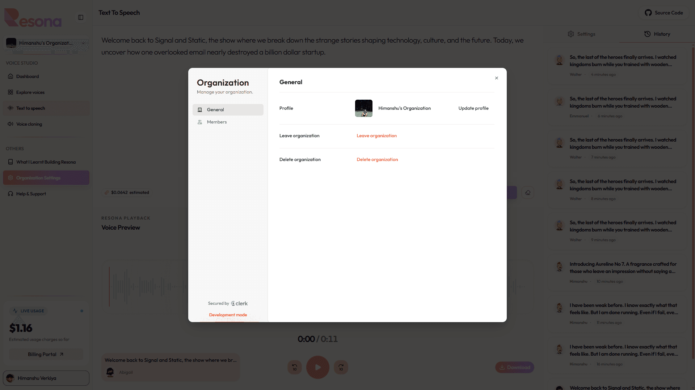Select Text to speech in sidebar

click(x=46, y=108)
